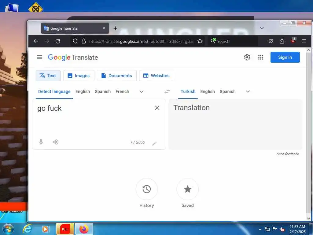Open Saved translations
Image resolution: width=313 pixels, height=235 pixels.
pos(188,189)
